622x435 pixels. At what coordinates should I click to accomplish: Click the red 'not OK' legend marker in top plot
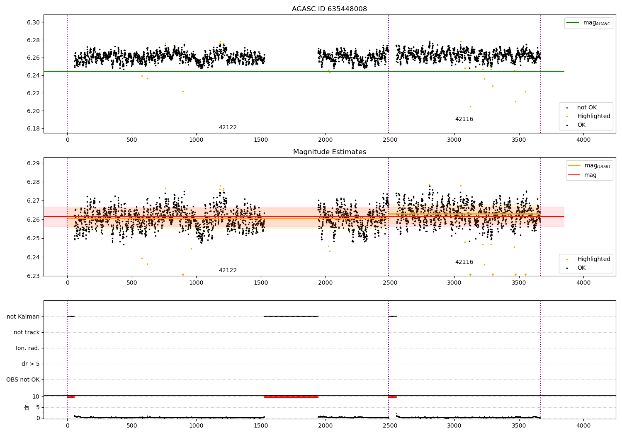click(x=567, y=108)
